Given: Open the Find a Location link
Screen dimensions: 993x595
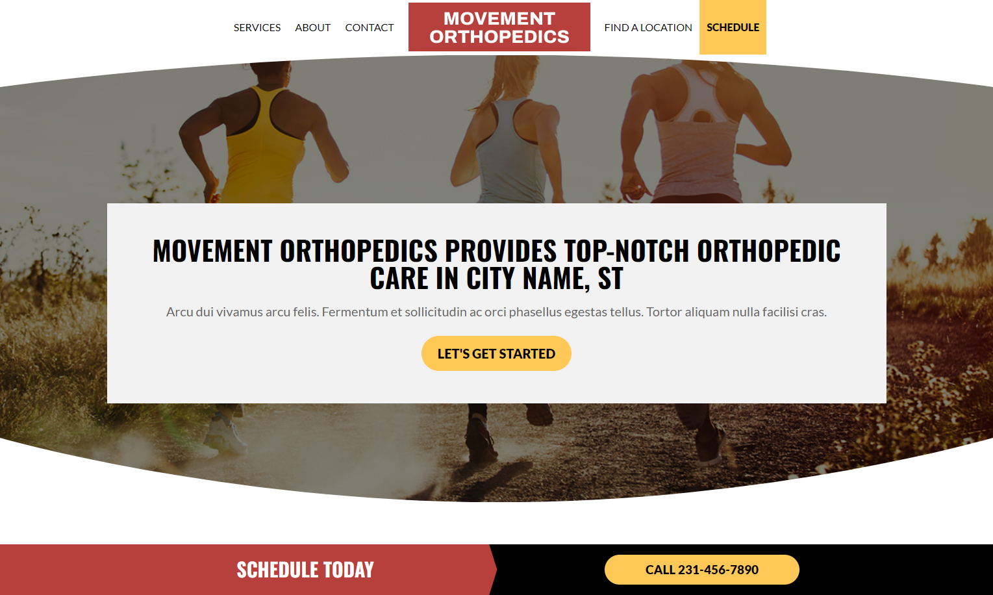Looking at the screenshot, I should point(648,27).
